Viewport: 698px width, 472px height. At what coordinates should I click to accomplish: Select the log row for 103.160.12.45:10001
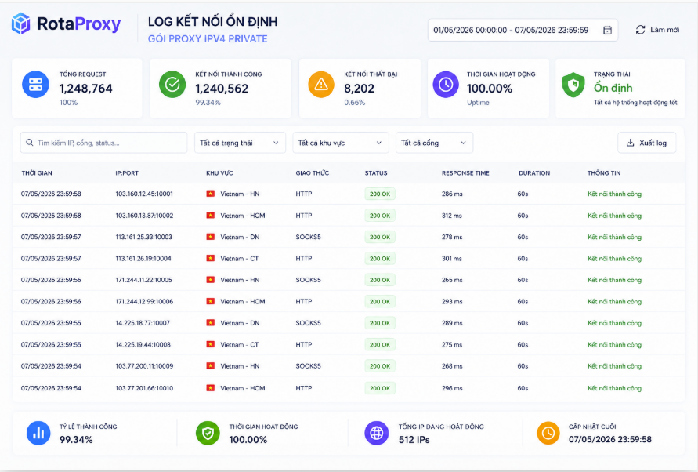click(x=349, y=194)
